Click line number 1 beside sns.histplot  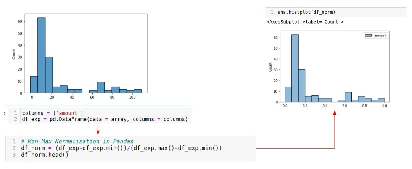pos(272,12)
